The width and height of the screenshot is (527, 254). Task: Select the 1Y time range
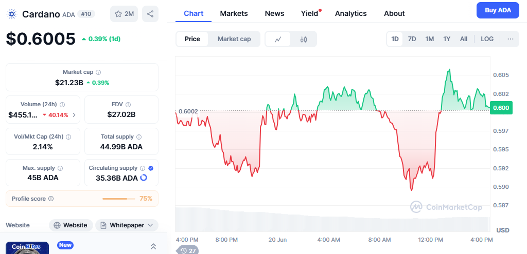tap(447, 39)
